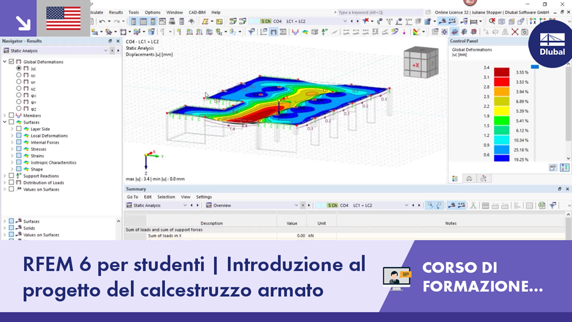The height and width of the screenshot is (322, 572).
Task: Click previous load case arrow in top toolbar
Action: pos(352,22)
